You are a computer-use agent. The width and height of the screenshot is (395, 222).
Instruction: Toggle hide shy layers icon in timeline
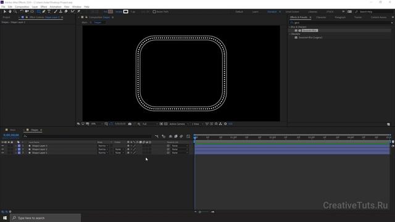[x=170, y=136]
